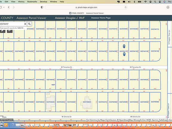The width and height of the screenshot is (172, 129).
Task: Click the Wi-Fi icon in the menu bar
Action: 145,2
